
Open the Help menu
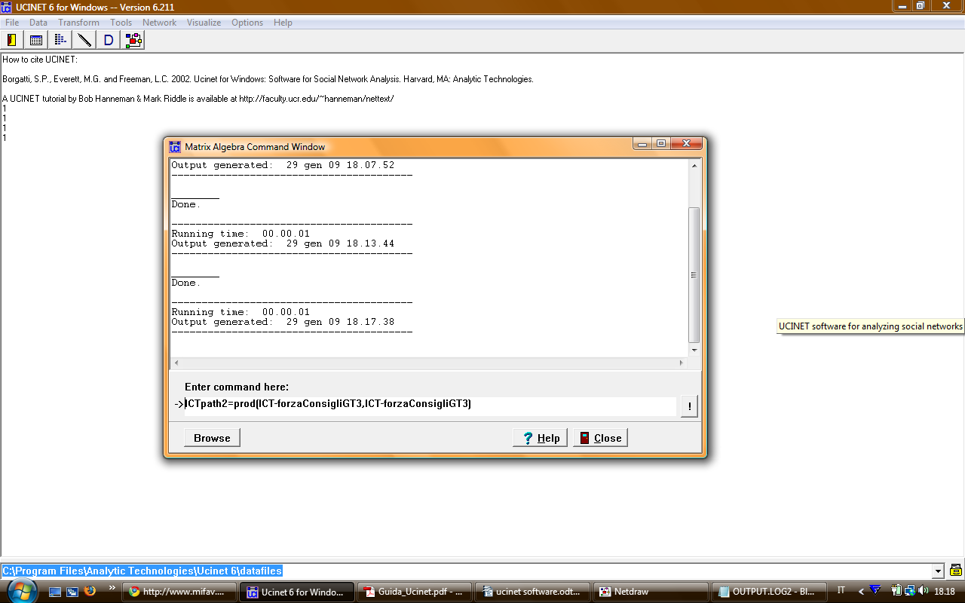tap(283, 23)
